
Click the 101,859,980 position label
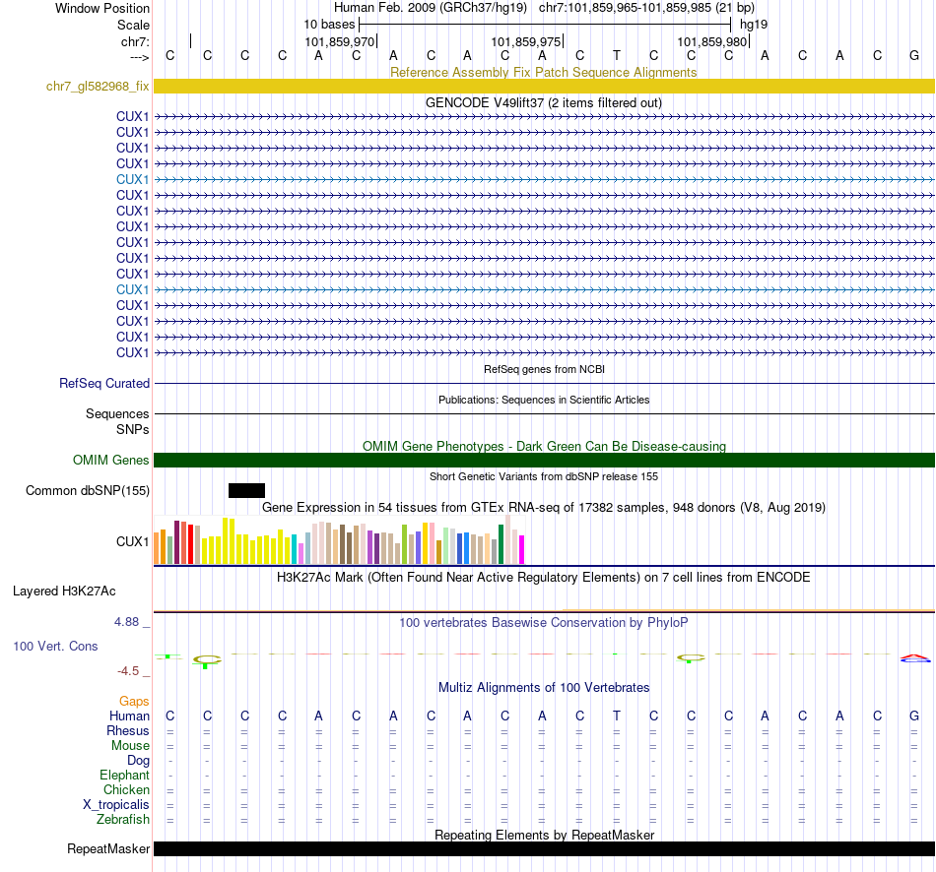(x=711, y=41)
